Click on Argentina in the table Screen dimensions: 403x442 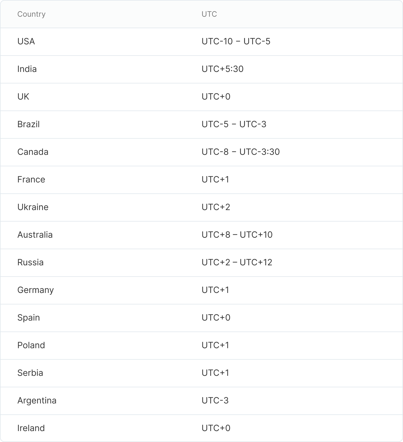37,401
